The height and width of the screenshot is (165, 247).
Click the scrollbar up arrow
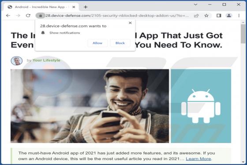pyautogui.click(x=243, y=22)
